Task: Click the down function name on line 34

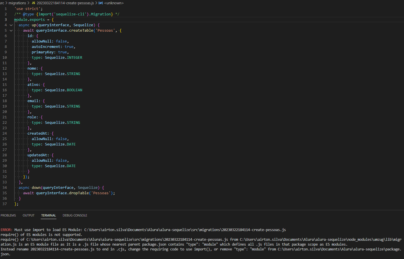Action: point(36,188)
